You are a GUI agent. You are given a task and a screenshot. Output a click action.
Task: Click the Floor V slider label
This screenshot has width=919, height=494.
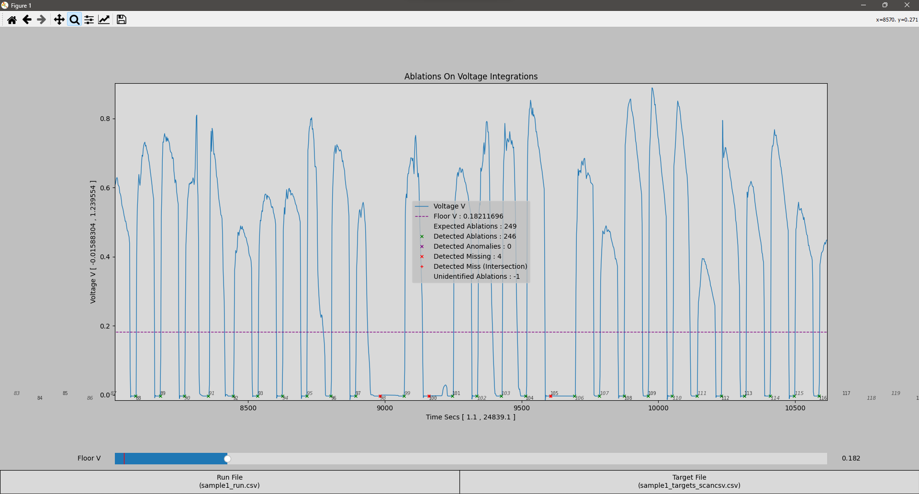tap(89, 458)
